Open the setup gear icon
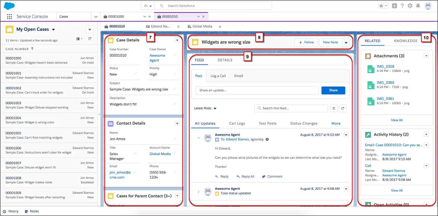 point(410,6)
